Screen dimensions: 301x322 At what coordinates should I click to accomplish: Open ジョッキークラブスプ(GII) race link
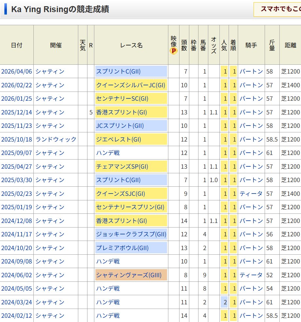[131, 234]
